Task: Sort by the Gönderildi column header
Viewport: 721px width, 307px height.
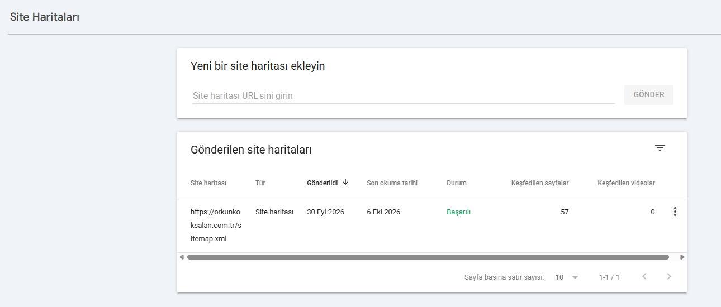Action: (322, 183)
